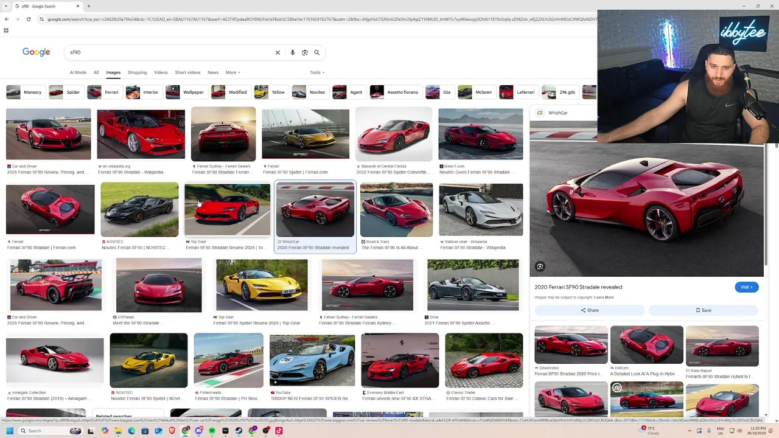Click the Windows taskbar search box
Viewport: 779px width, 438px height.
pyautogui.click(x=51, y=431)
